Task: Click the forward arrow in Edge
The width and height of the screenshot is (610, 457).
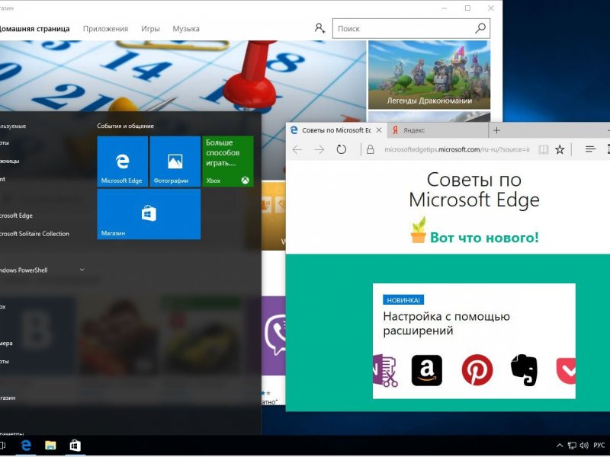Action: pos(319,149)
